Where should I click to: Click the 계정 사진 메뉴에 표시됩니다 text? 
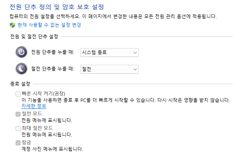point(52,149)
